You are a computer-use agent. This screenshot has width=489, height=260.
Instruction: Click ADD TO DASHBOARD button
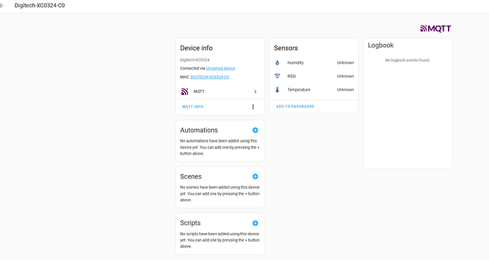pos(295,106)
